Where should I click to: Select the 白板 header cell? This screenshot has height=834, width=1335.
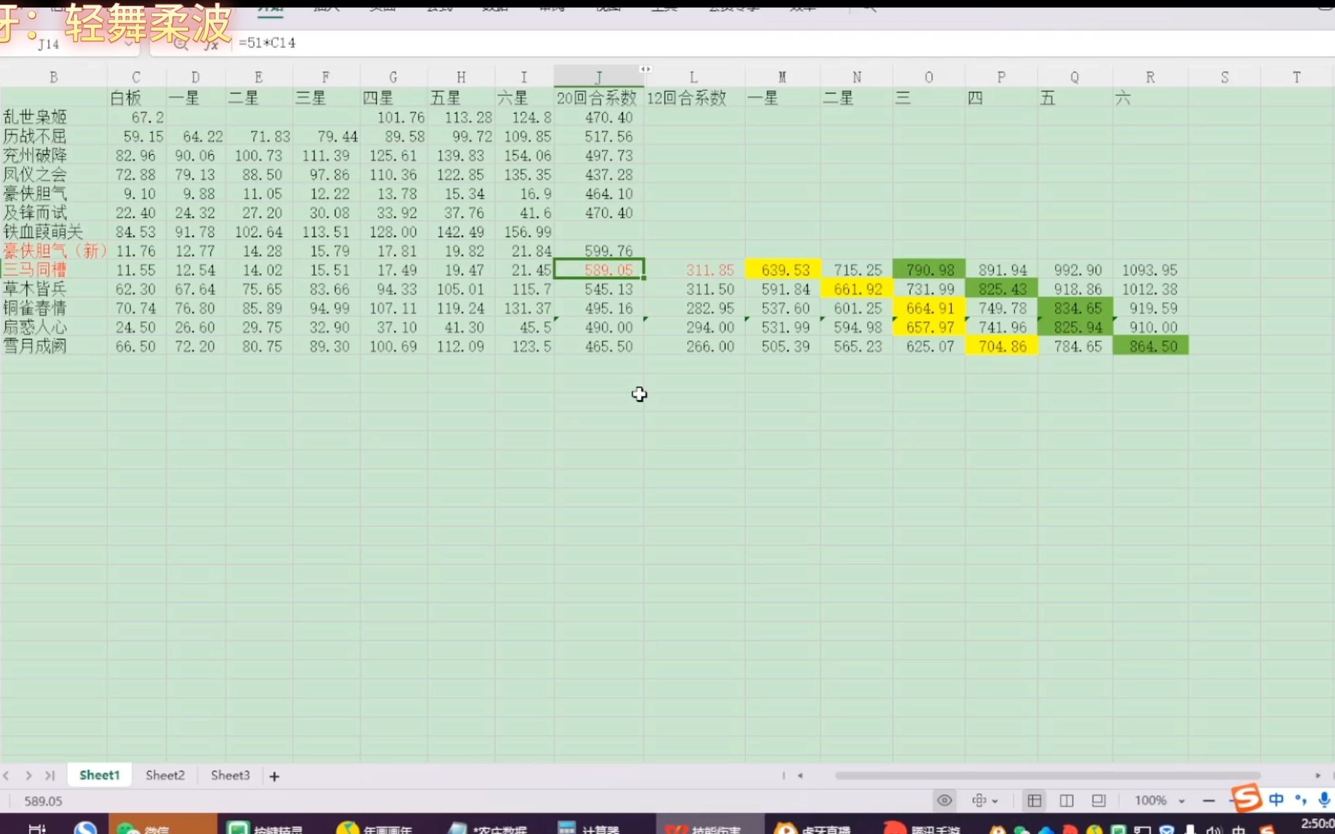pyautogui.click(x=136, y=98)
